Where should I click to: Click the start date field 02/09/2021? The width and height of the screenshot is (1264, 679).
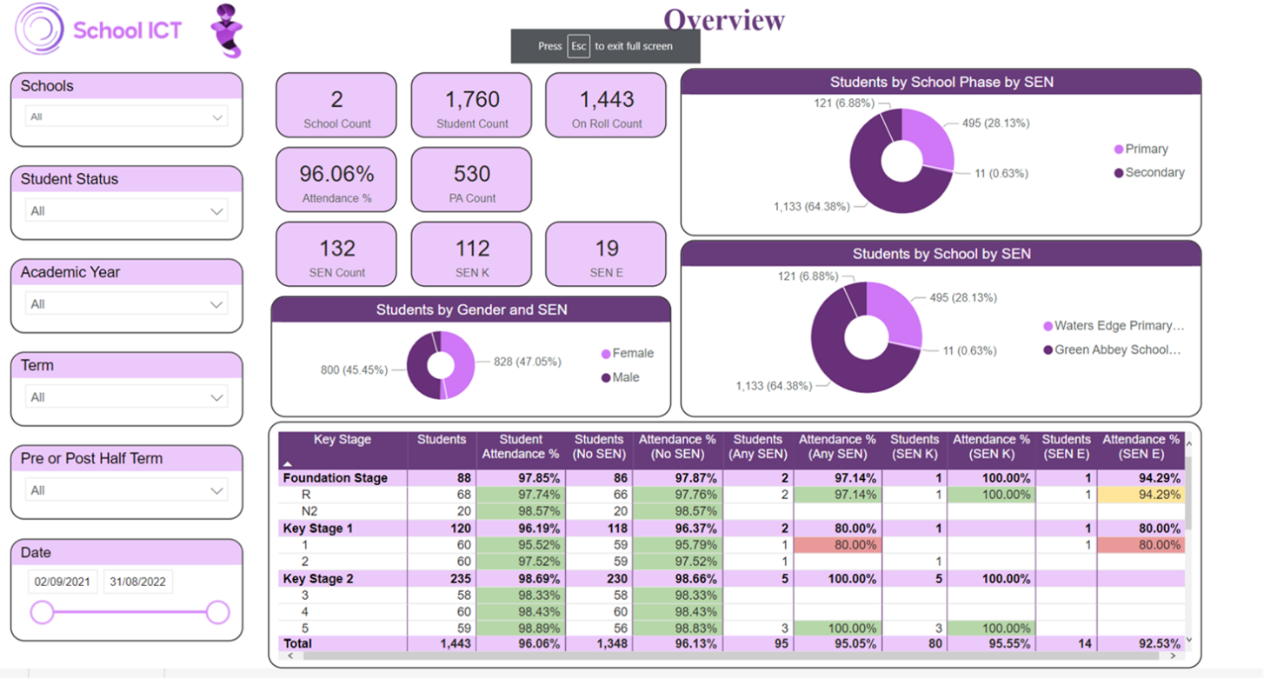[x=62, y=582]
